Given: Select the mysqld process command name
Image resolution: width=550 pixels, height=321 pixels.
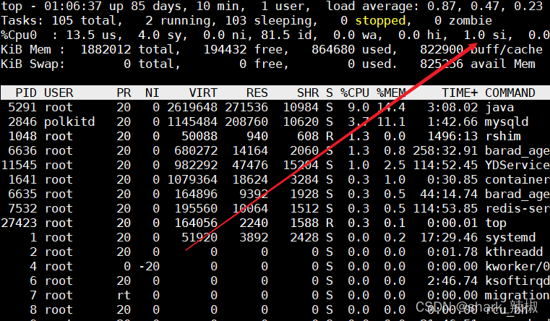Looking at the screenshot, I should pyautogui.click(x=507, y=121).
